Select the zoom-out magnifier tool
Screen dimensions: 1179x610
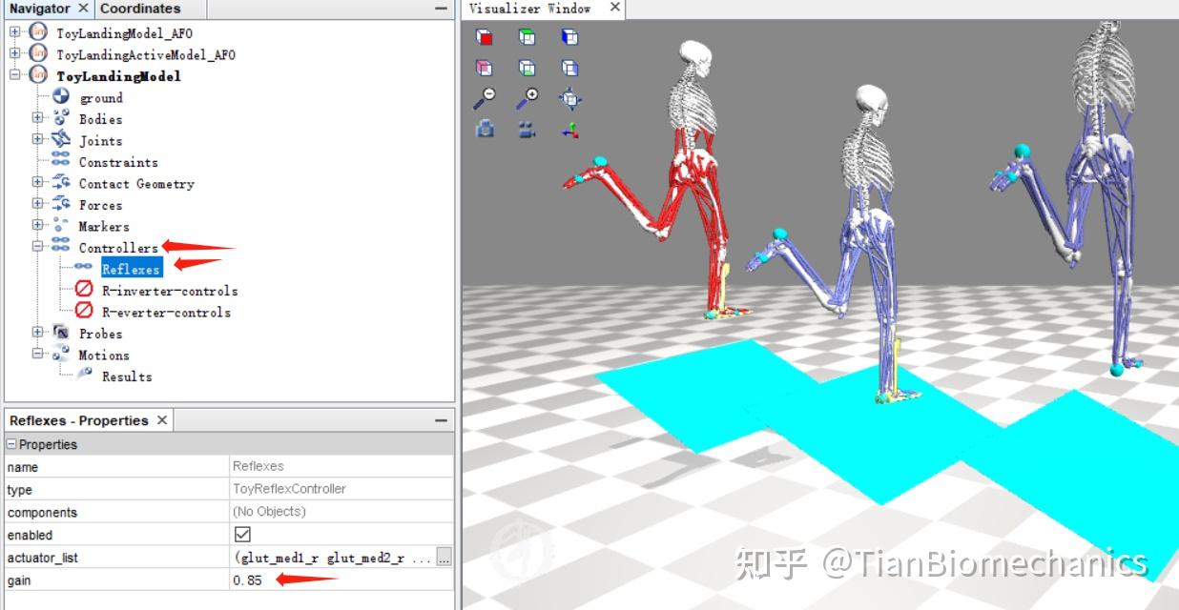pyautogui.click(x=484, y=98)
